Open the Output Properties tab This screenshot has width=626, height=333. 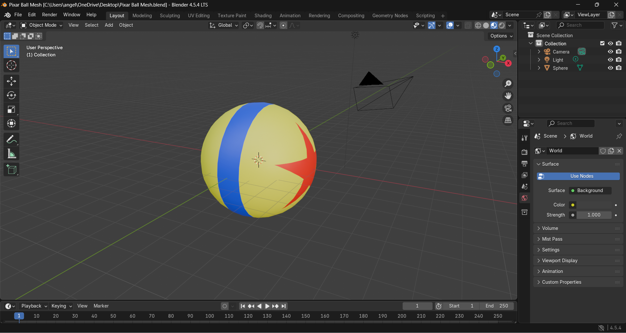pyautogui.click(x=524, y=163)
